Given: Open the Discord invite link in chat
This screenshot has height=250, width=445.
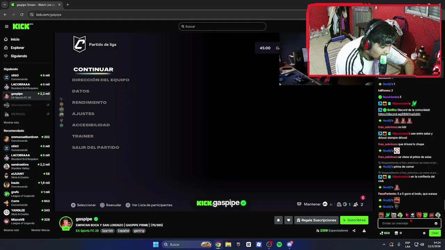Looking at the screenshot, I should point(399,114).
